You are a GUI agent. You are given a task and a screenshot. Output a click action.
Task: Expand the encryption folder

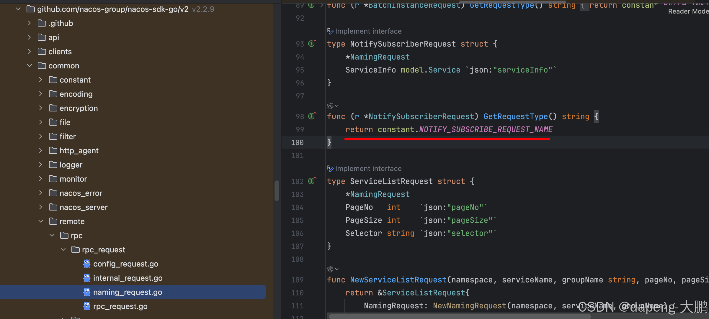[x=41, y=108]
